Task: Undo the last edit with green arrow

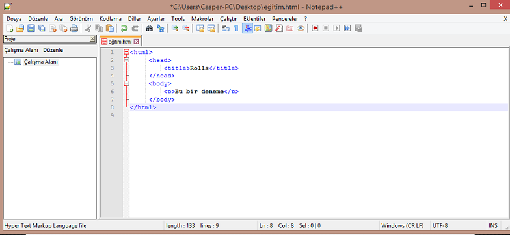Action: coord(124,29)
